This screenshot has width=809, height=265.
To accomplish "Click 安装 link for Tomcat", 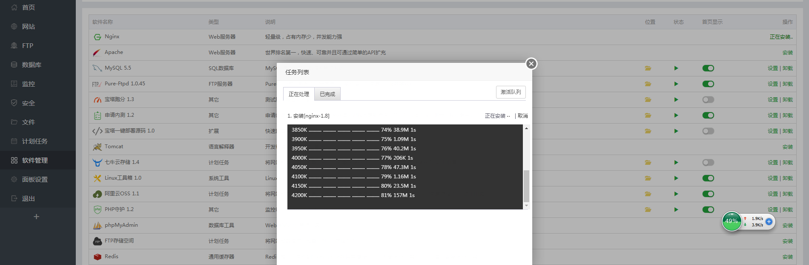I will [x=788, y=147].
